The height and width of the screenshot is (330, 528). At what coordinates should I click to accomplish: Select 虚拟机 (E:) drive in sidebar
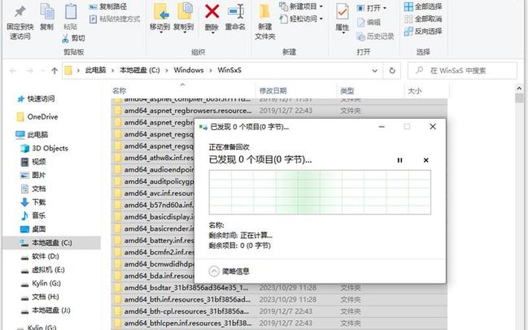[42, 270]
